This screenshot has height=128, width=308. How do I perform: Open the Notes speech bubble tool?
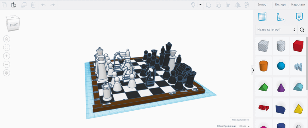(x=299, y=17)
